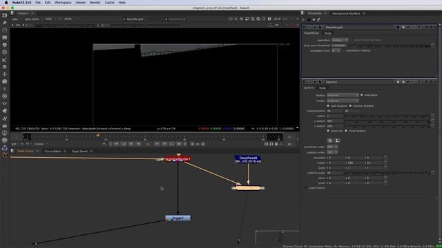This screenshot has width=442, height=248.
Task: Open the DeepMerge operation dropdown
Action: pos(340,40)
